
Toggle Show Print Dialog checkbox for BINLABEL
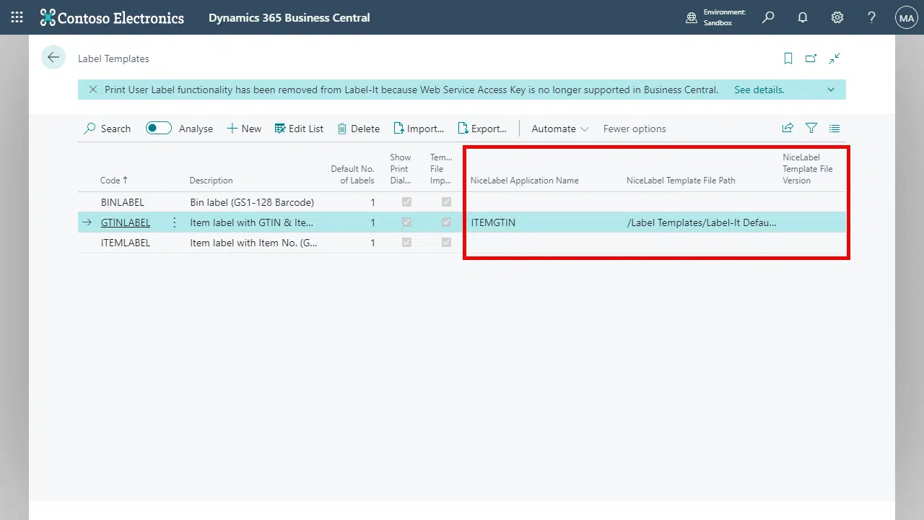click(406, 202)
